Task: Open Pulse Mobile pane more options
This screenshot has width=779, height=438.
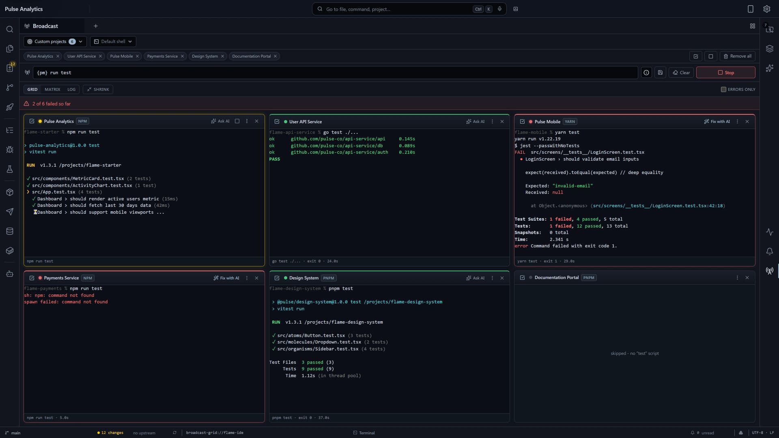Action: tap(737, 122)
